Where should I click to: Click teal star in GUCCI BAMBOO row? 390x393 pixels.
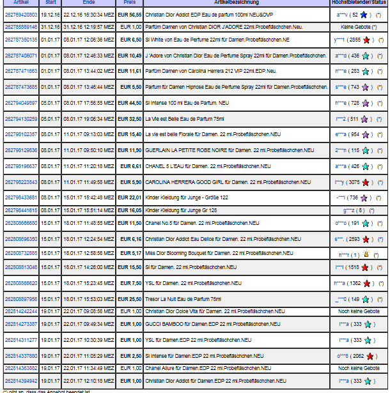coord(368,325)
